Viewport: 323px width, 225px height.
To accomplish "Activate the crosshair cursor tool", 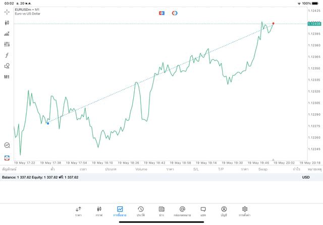I will 7,12.
